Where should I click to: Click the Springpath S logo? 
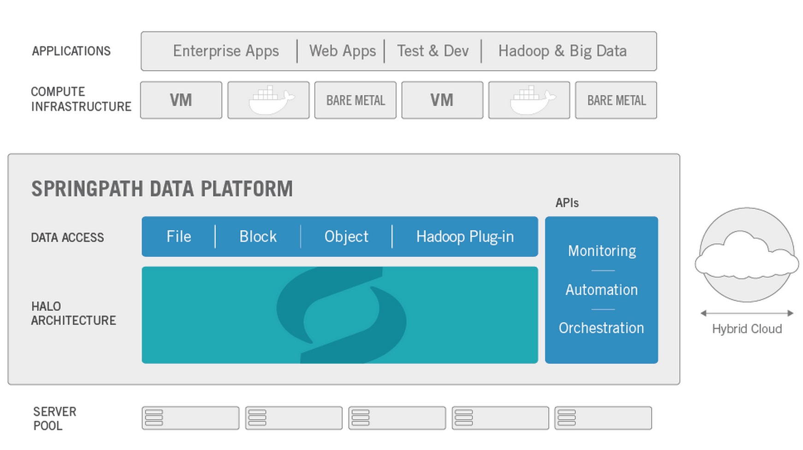(x=341, y=315)
